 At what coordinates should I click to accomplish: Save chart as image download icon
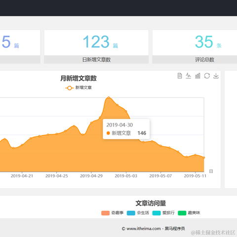pyautogui.click(x=216, y=76)
